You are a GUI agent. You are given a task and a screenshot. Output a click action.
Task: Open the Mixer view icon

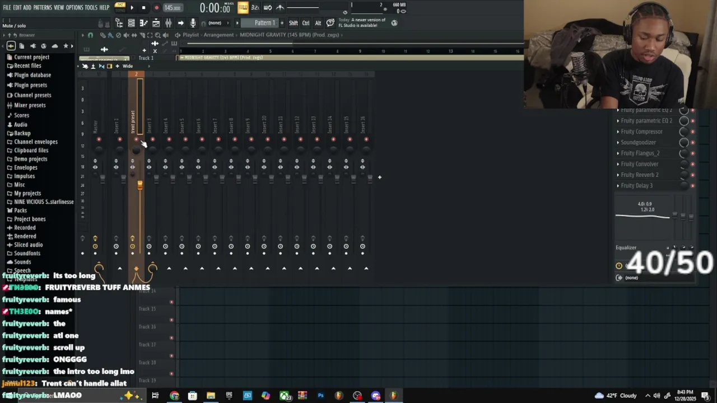(x=168, y=23)
